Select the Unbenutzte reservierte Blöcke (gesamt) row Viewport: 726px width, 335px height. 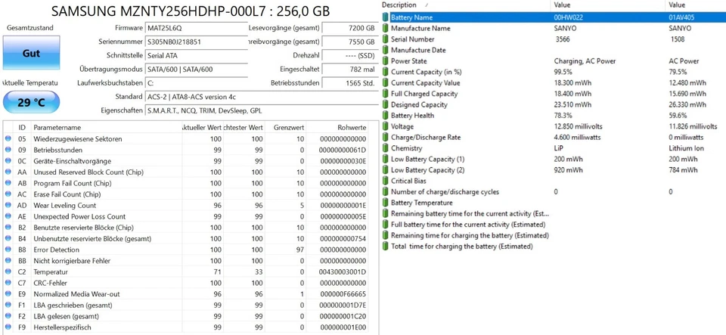click(186, 239)
